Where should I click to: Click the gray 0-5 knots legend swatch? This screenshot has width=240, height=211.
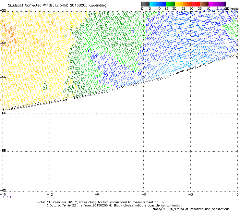pyautogui.click(x=145, y=4)
